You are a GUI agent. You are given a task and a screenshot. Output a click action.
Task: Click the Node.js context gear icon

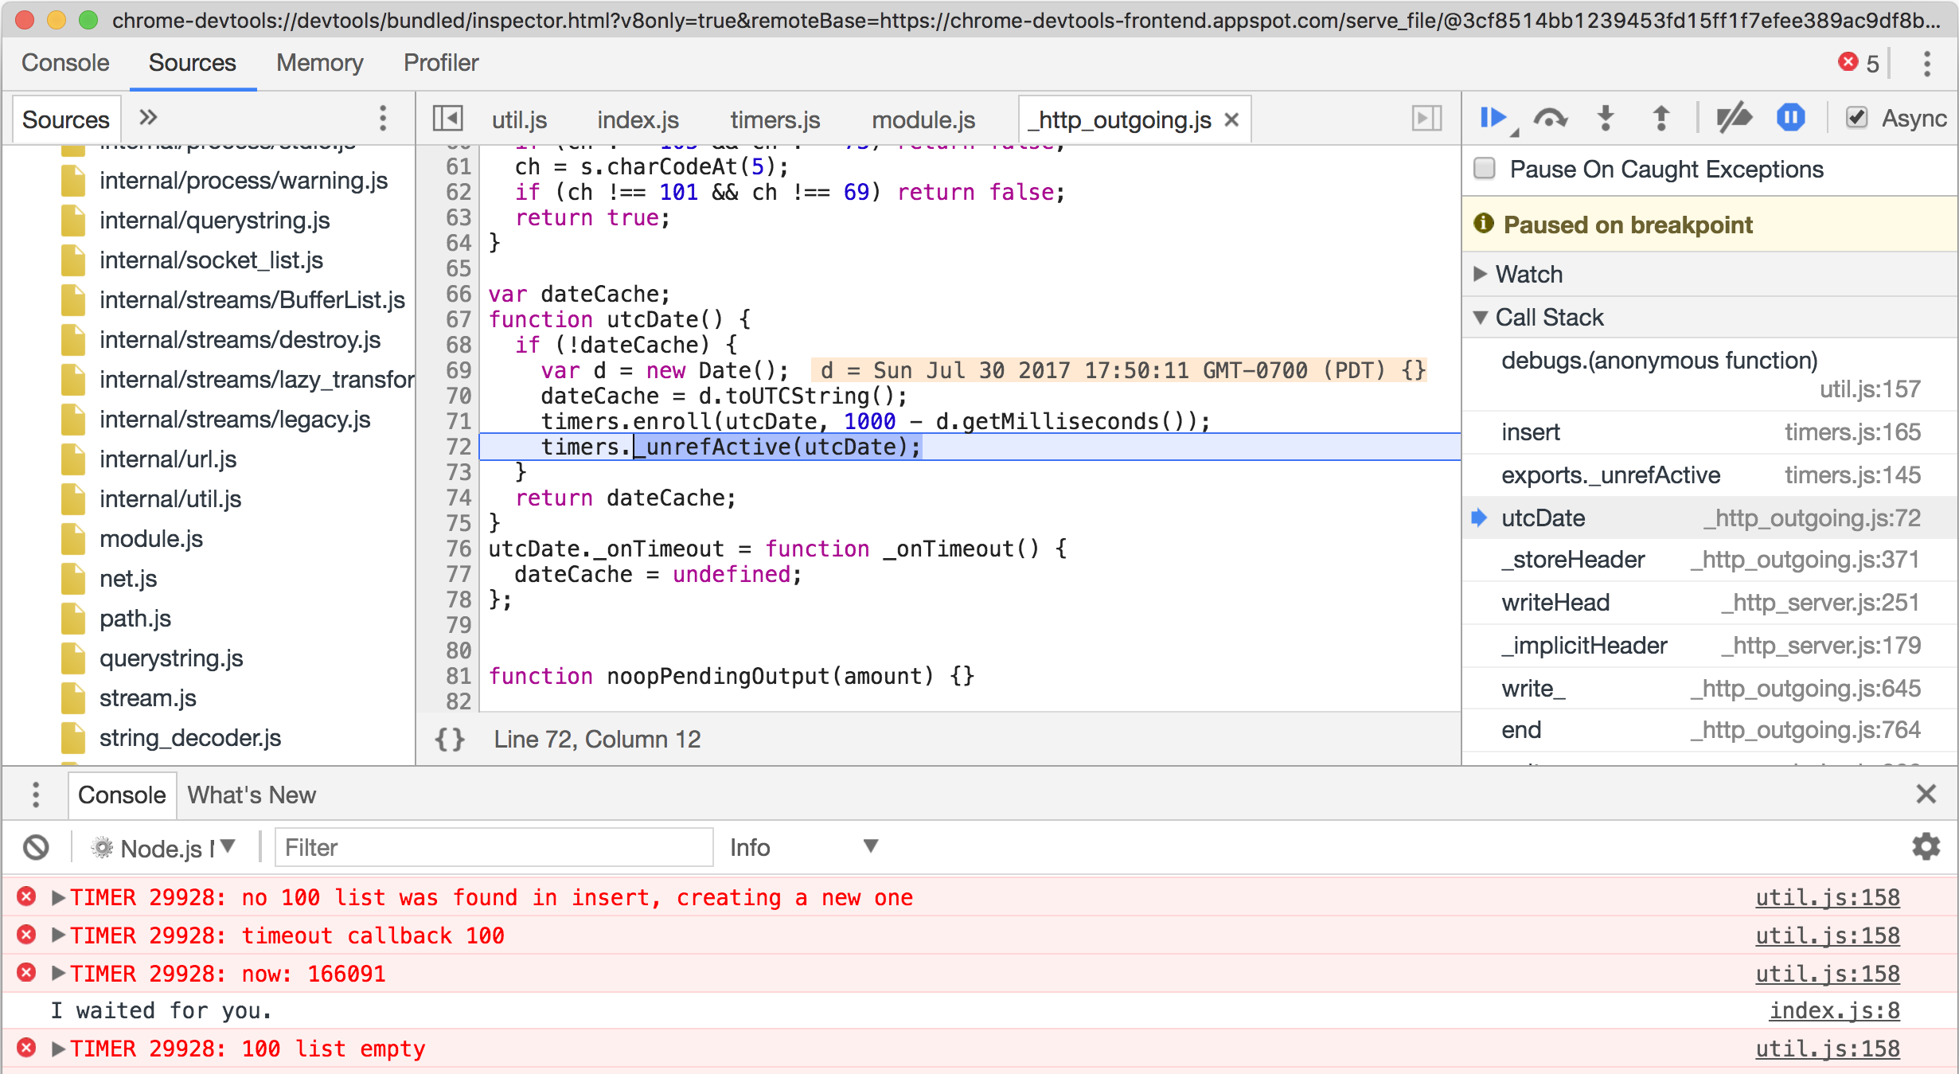[x=102, y=847]
